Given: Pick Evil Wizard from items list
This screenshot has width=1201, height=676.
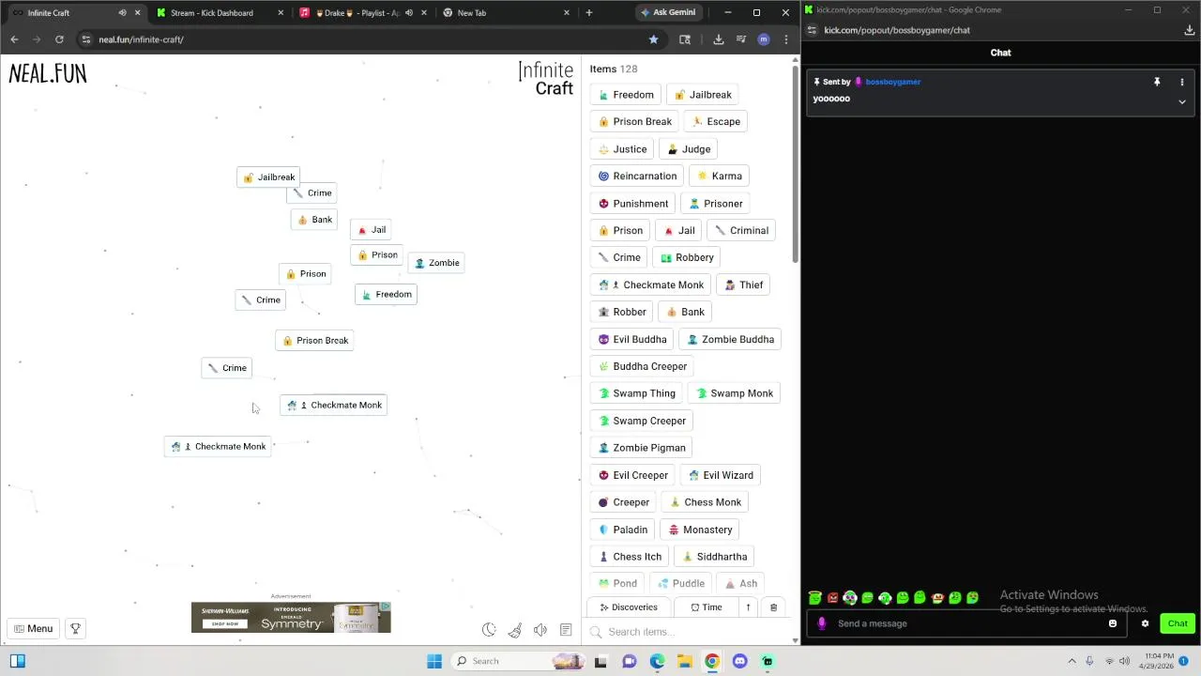Looking at the screenshot, I should click(x=721, y=475).
